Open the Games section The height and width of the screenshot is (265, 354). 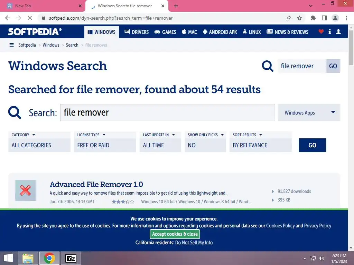(165, 32)
